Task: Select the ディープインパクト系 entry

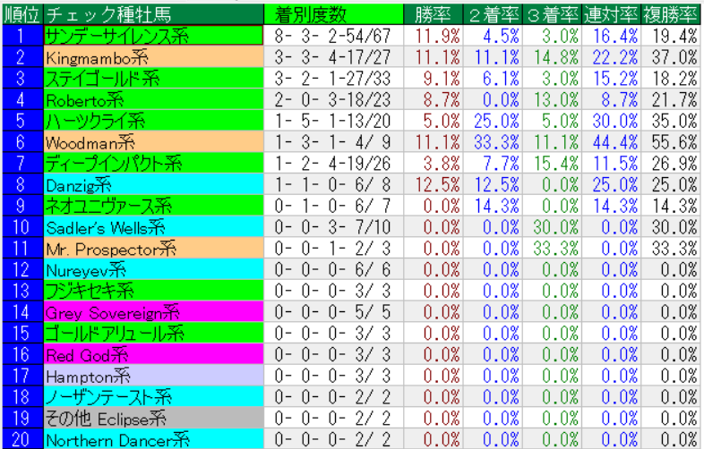Action: click(x=153, y=163)
